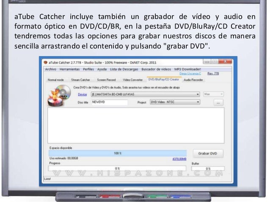Click the Espacio disponible 100% bar
Viewport: 270px width, 202px height.
coord(118,153)
